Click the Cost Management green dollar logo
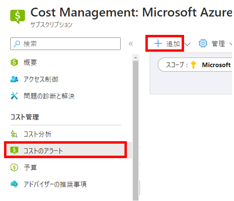This screenshot has height=201, width=234. coord(17,17)
